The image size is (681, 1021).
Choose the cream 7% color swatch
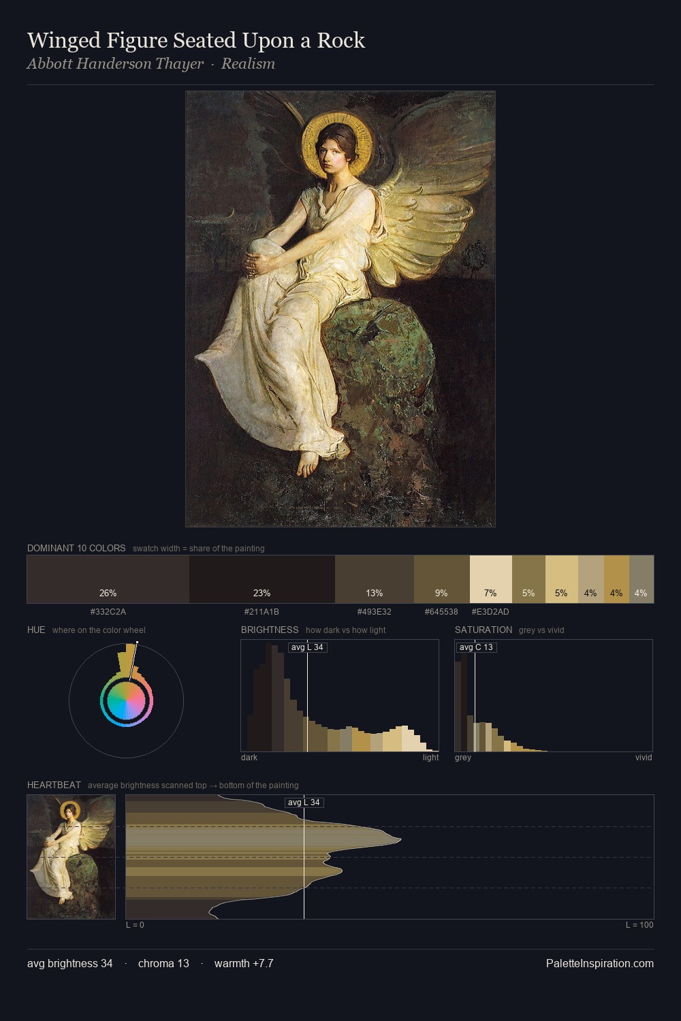click(x=491, y=579)
